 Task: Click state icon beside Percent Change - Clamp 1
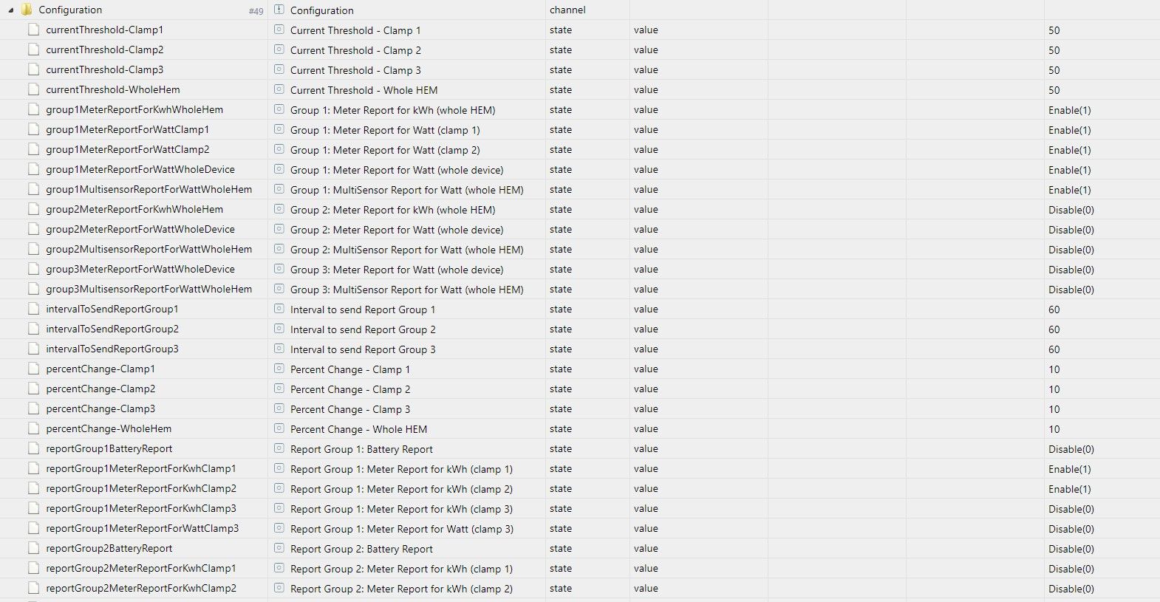click(x=279, y=369)
